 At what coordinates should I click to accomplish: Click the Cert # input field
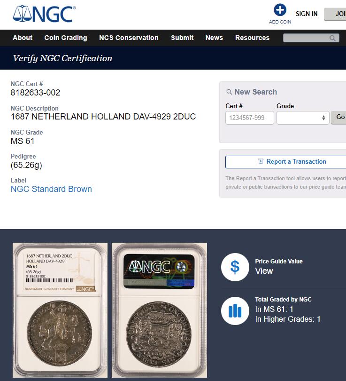pos(249,118)
